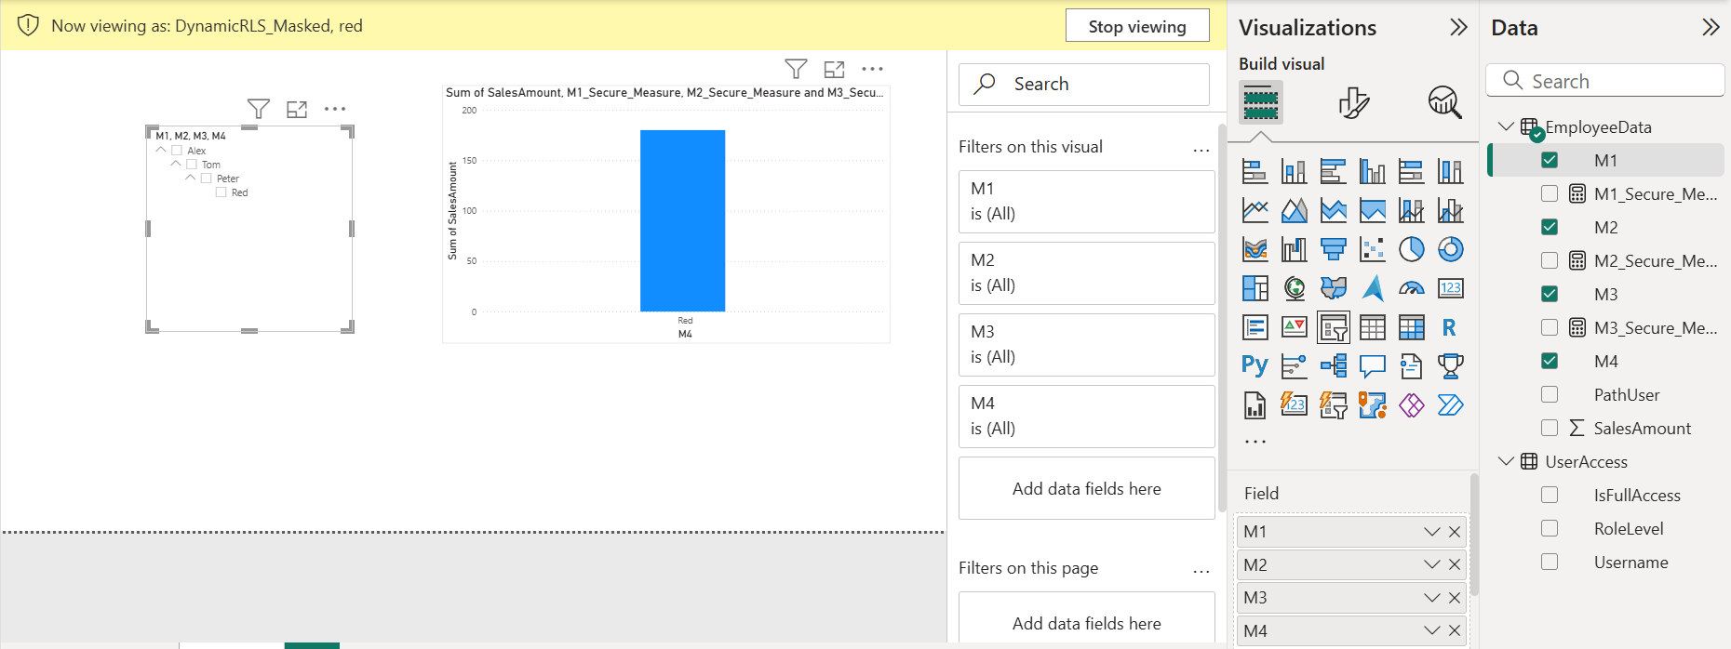The width and height of the screenshot is (1731, 649).
Task: Uncheck the M1 field checkbox
Action: (x=1550, y=160)
